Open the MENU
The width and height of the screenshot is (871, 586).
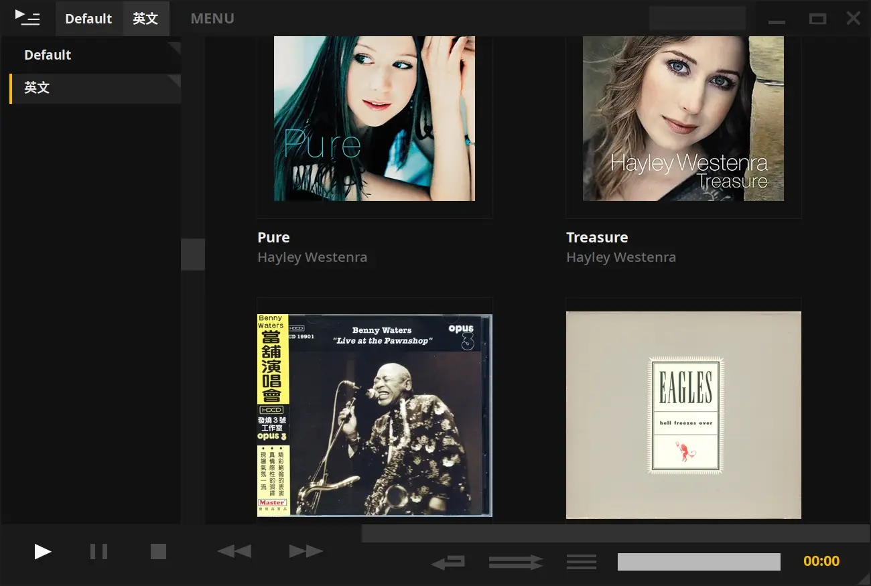pos(212,19)
